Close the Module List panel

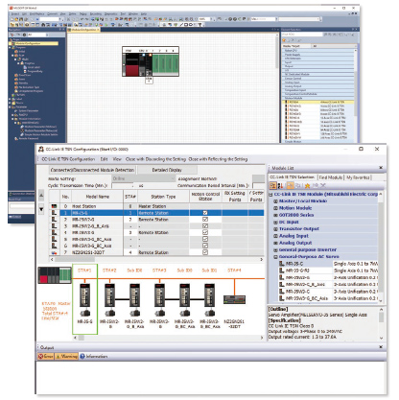point(381,168)
